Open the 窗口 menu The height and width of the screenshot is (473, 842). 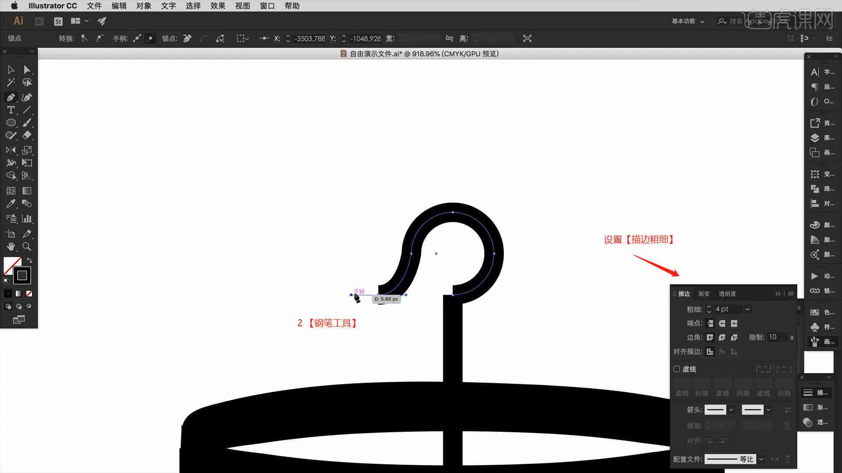[267, 6]
